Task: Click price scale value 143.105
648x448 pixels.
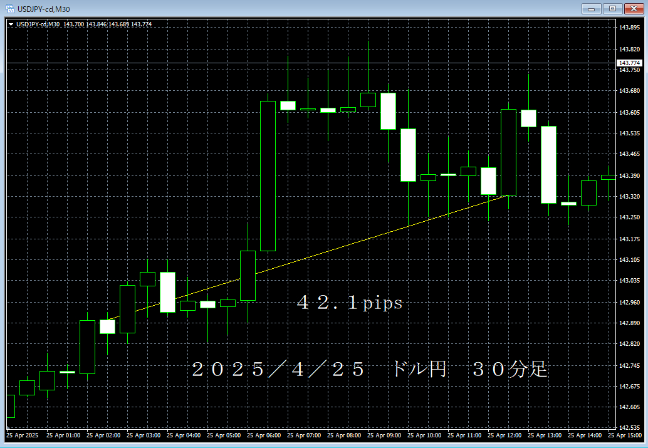Action: [629, 259]
